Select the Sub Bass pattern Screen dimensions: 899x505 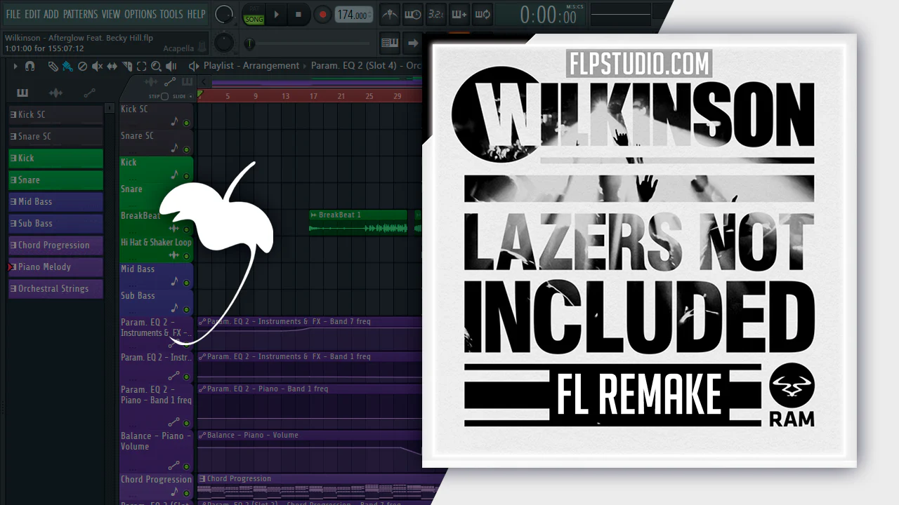pyautogui.click(x=55, y=223)
